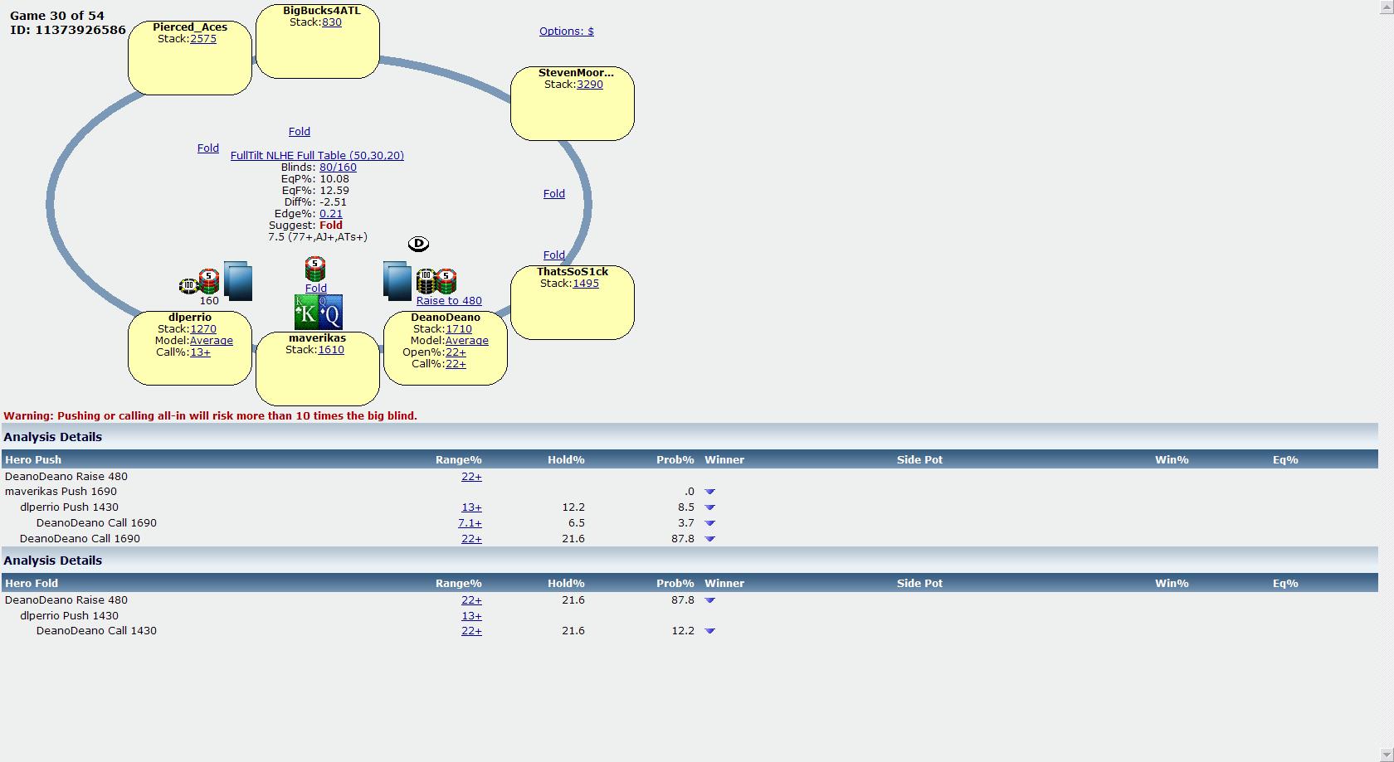This screenshot has height=762, width=1394.
Task: Expand the dlperrio Push 1430 winner arrow
Action: point(709,507)
